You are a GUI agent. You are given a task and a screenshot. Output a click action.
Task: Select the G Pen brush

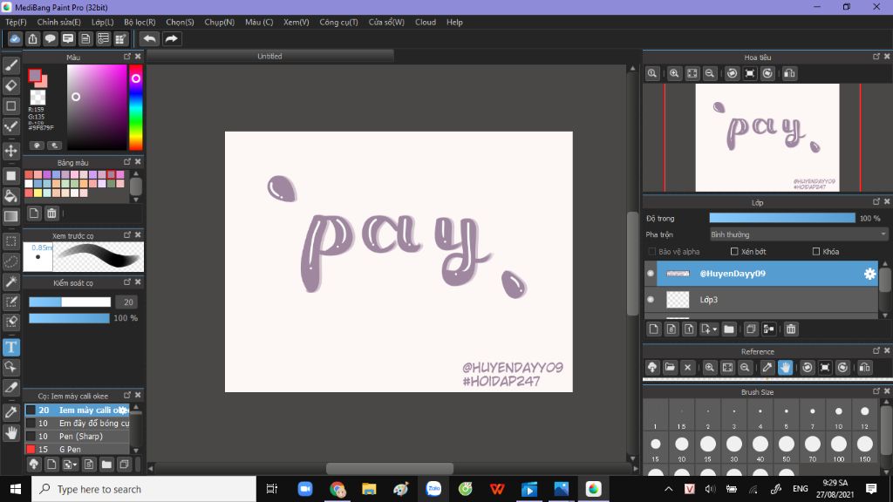tap(77, 450)
